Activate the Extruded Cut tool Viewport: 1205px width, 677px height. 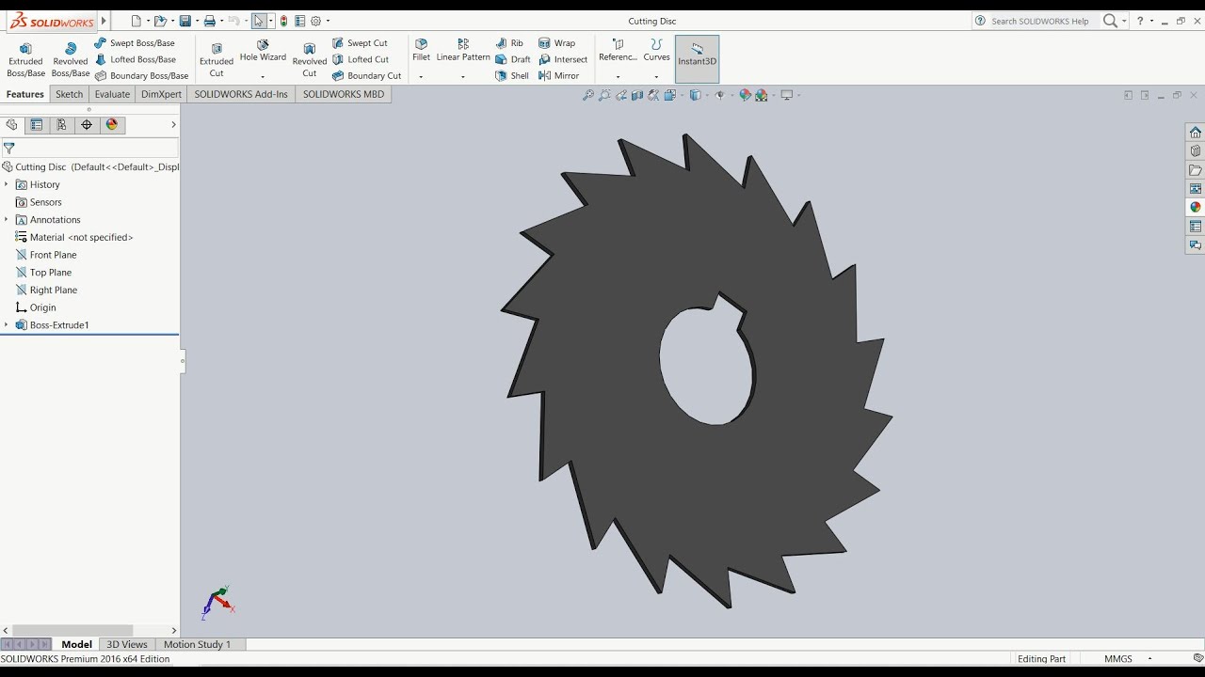click(217, 59)
